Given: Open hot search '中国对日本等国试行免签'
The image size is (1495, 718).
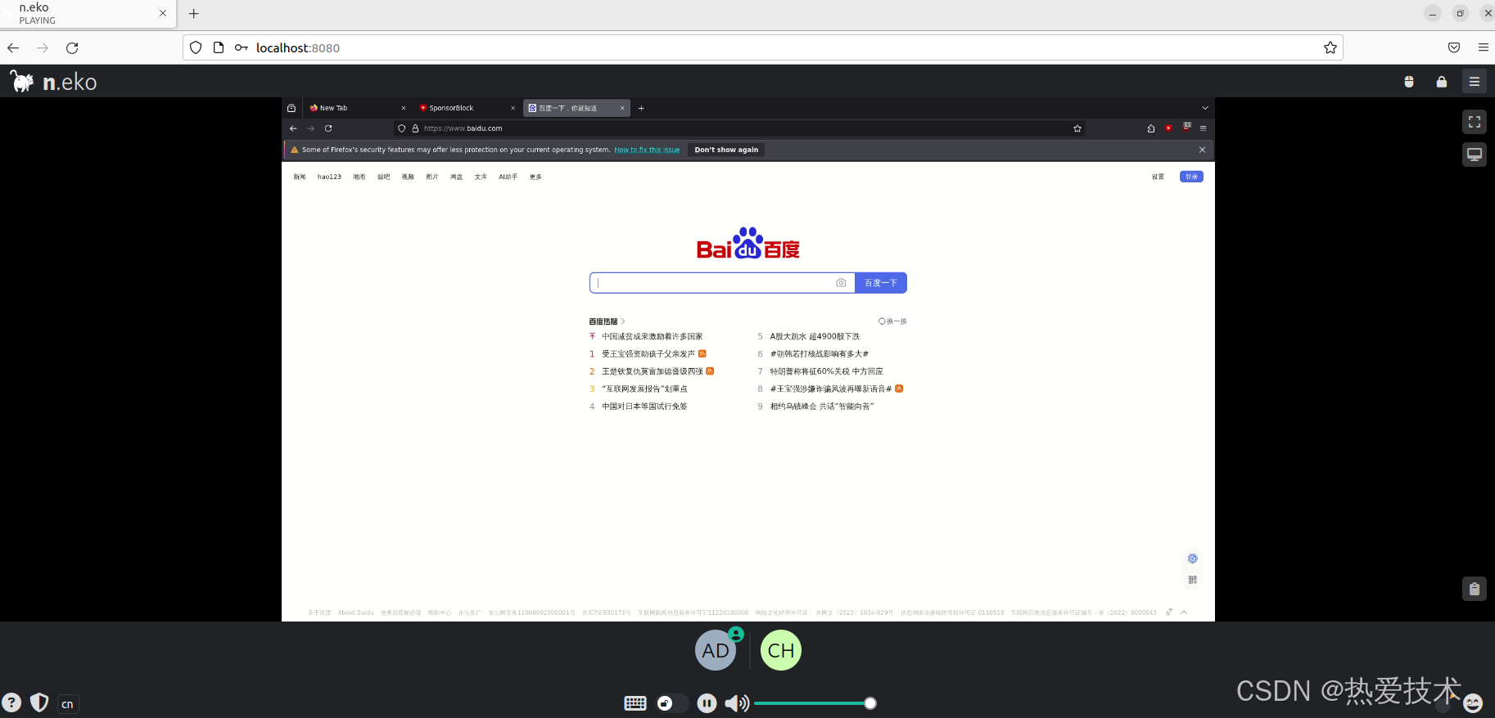Looking at the screenshot, I should [644, 406].
